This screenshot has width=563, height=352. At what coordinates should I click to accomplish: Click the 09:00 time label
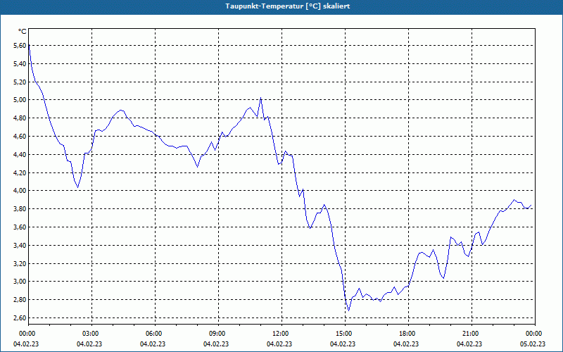[x=217, y=334]
